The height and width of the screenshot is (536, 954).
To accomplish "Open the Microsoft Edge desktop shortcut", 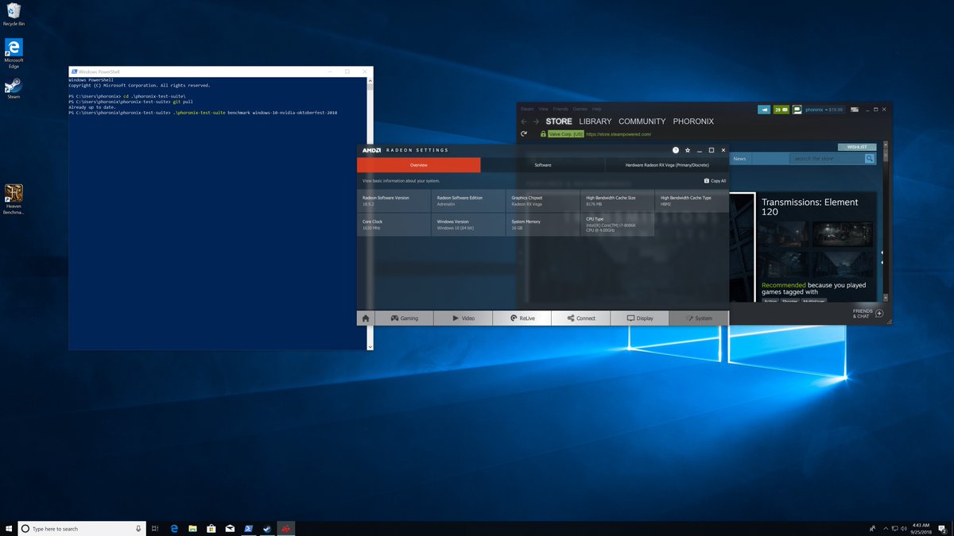I will tap(14, 52).
